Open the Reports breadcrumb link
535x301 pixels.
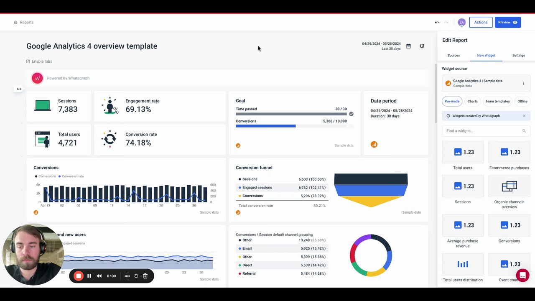coord(27,22)
